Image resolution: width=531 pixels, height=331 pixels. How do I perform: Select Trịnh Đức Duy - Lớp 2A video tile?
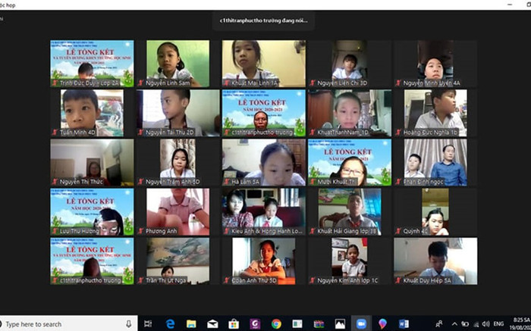(x=92, y=64)
